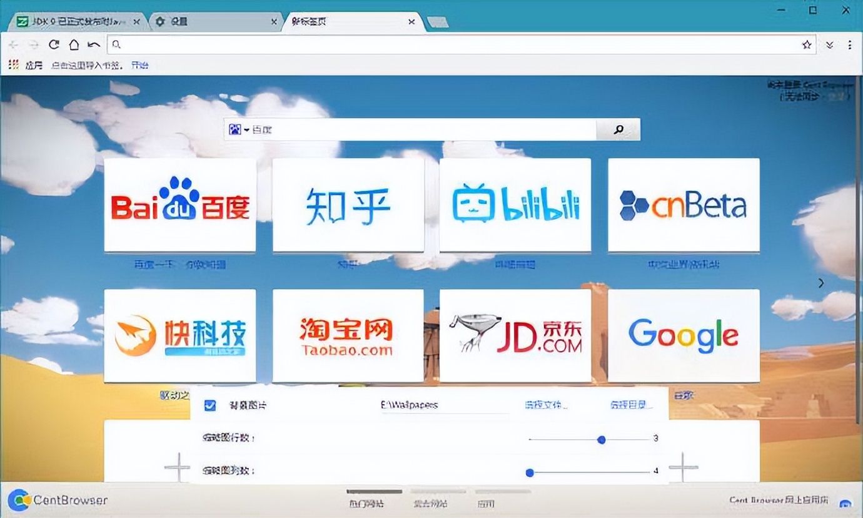Open the Cent Browser web store link

[x=779, y=500]
